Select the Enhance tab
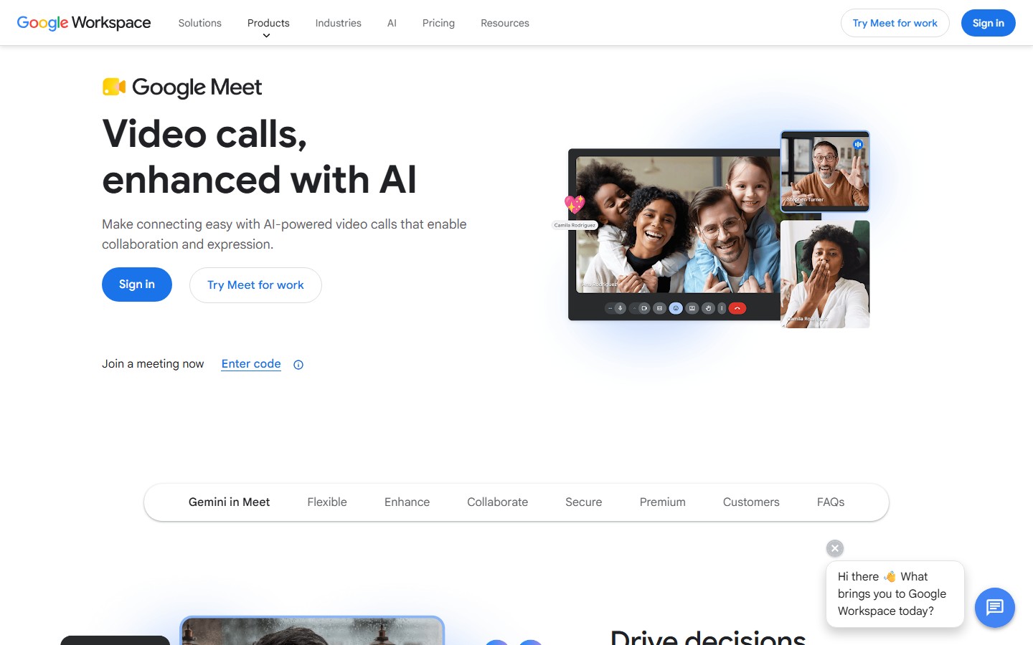 (407, 502)
